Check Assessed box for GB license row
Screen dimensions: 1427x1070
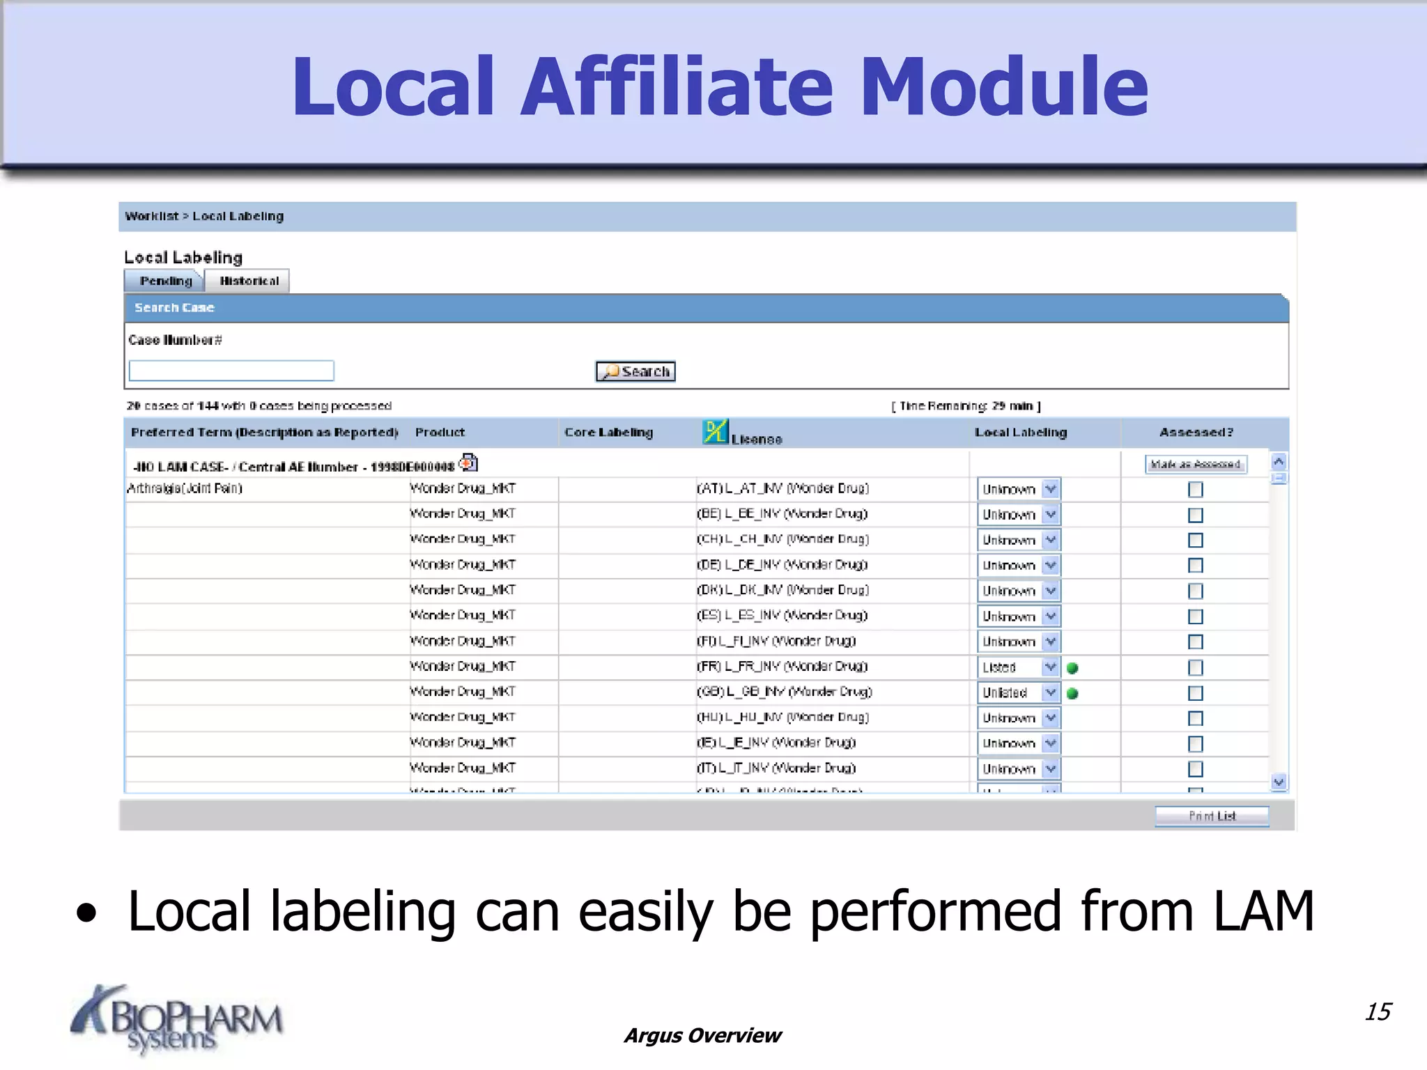pyautogui.click(x=1195, y=693)
